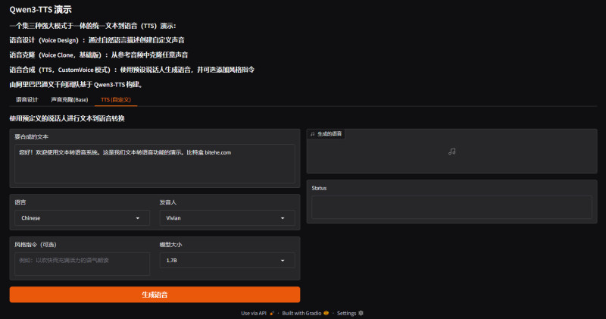Click the Gradio logo icon in footer
This screenshot has height=319, width=606.
pyautogui.click(x=326, y=313)
